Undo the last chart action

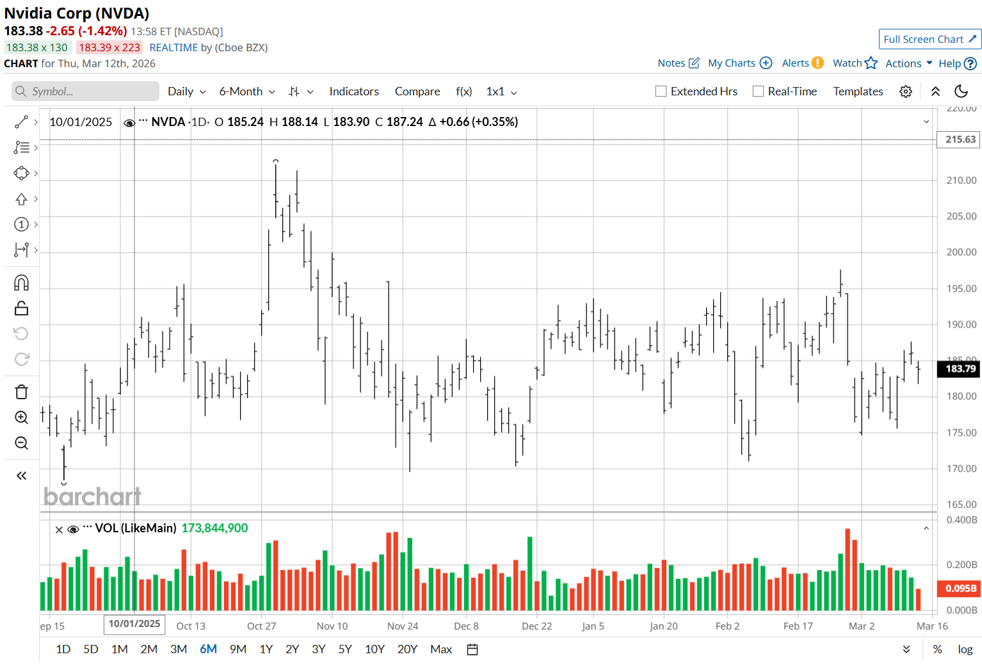pos(21,333)
